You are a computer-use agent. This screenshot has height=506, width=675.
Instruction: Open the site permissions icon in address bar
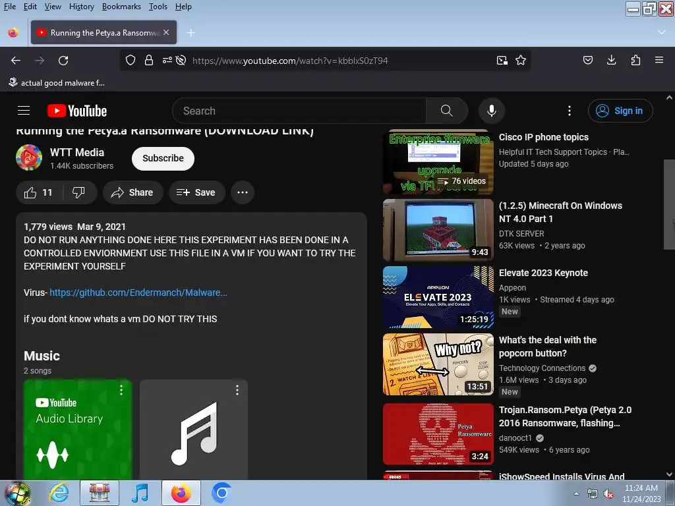167,60
